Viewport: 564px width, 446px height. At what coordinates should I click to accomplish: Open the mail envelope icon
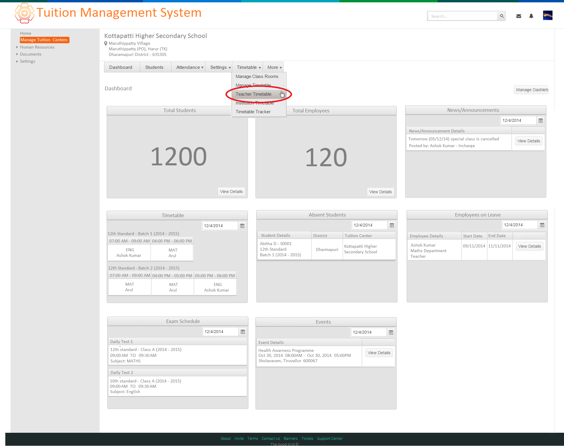pyautogui.click(x=519, y=16)
